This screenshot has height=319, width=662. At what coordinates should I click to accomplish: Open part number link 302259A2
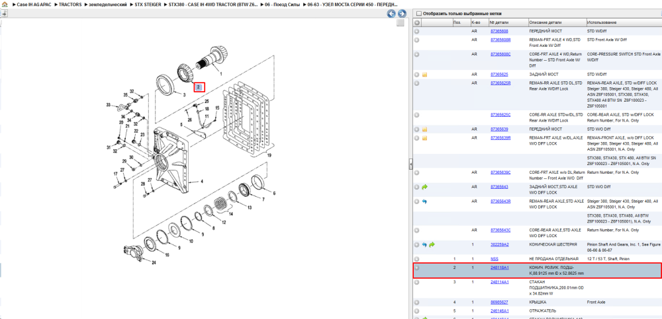[x=499, y=244]
